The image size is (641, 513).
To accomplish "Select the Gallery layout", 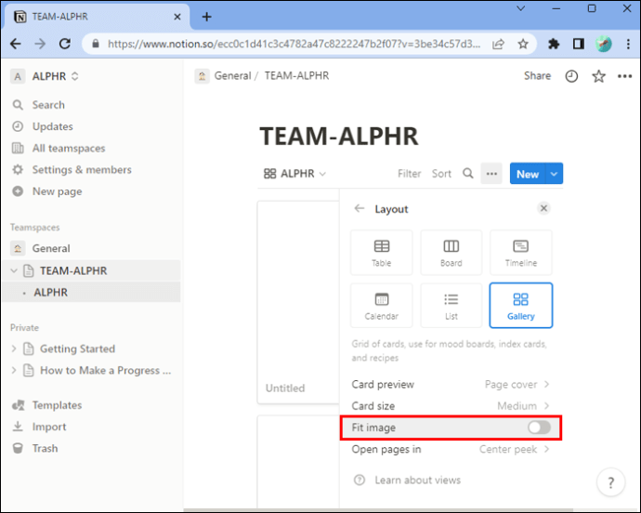I will (521, 306).
